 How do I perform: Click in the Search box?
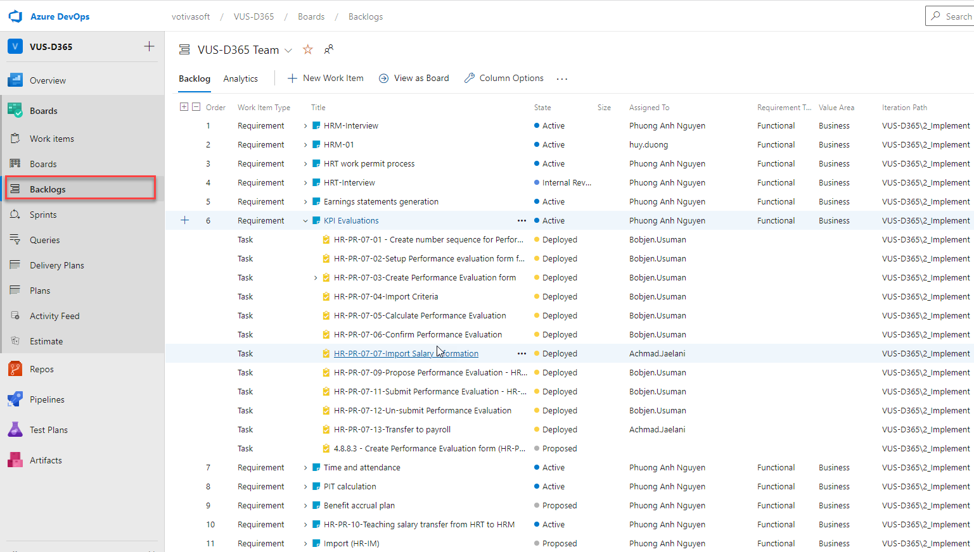pyautogui.click(x=949, y=16)
